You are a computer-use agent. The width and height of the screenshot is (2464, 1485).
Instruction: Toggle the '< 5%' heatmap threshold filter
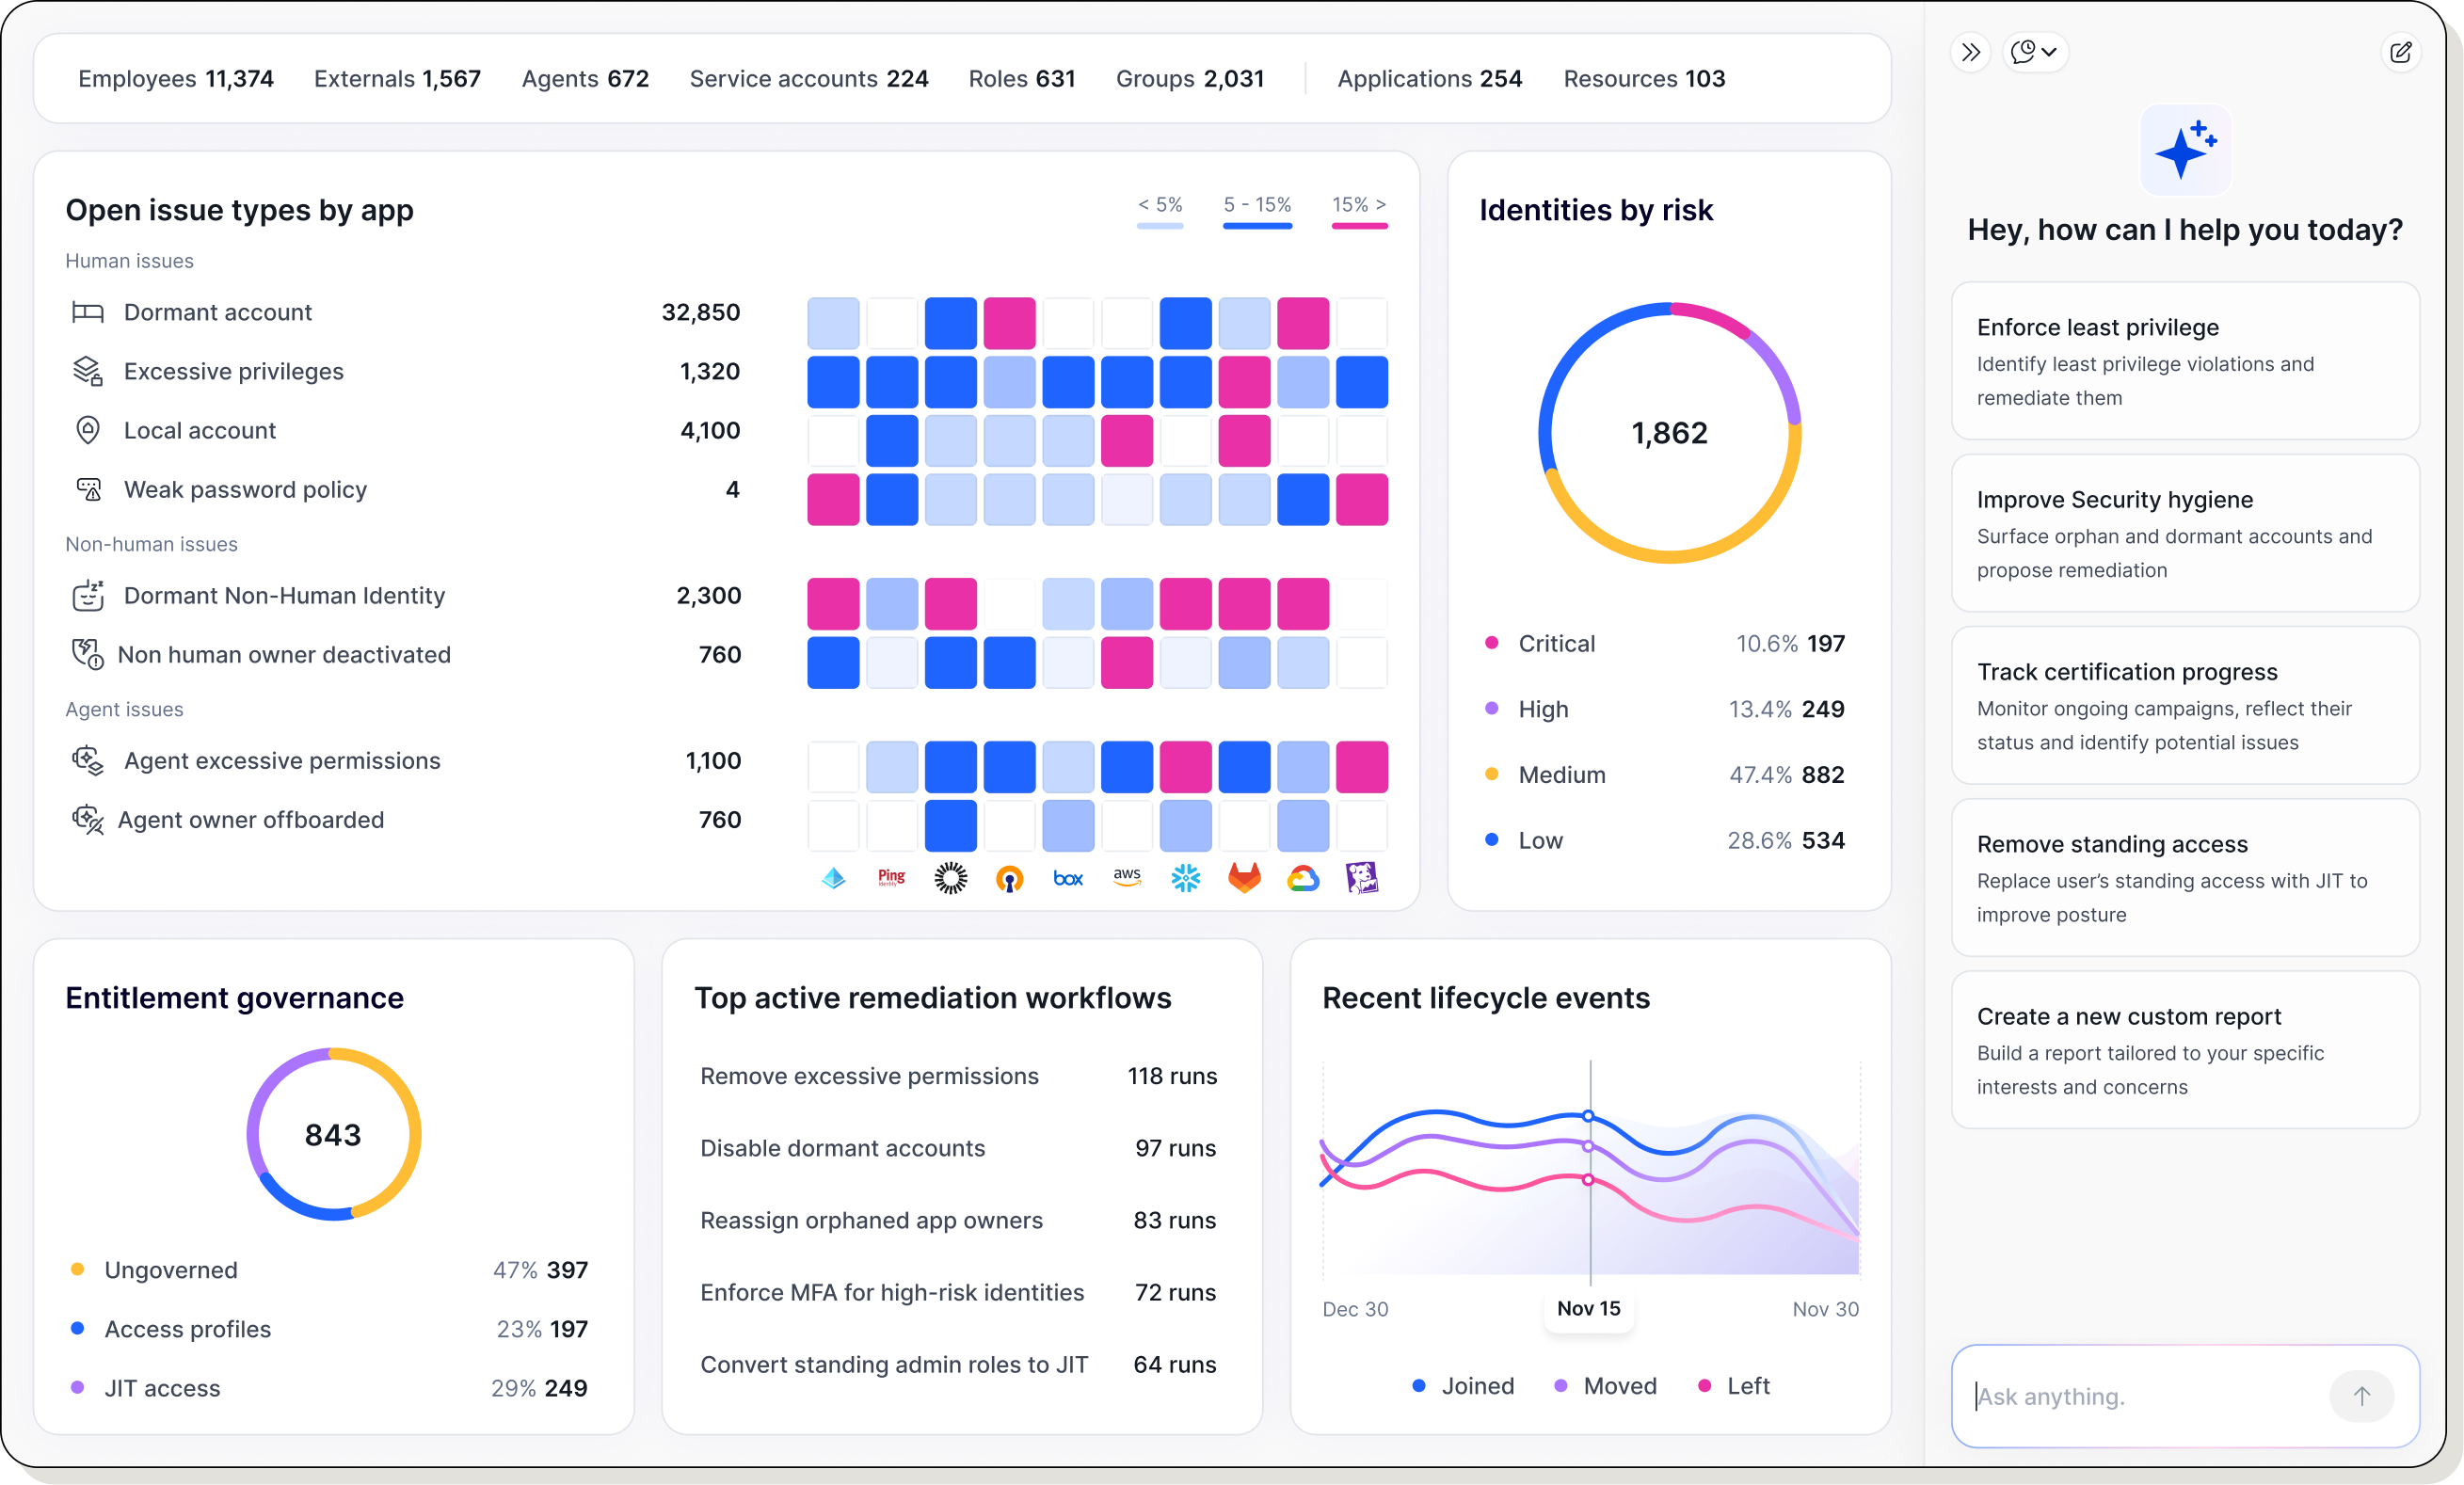[1160, 205]
